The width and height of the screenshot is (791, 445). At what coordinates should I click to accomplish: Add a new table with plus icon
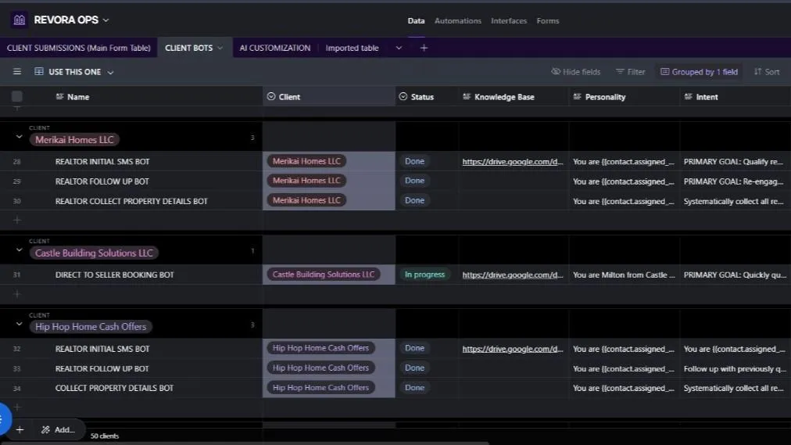point(424,48)
